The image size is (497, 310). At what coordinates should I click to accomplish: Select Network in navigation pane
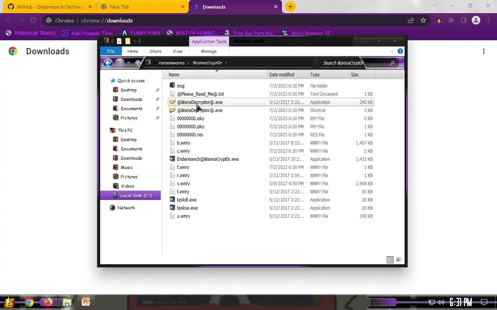coord(122,208)
